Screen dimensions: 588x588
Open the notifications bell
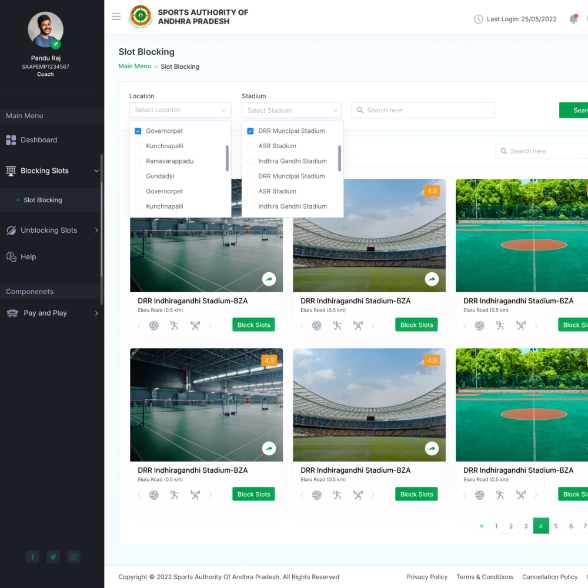573,19
